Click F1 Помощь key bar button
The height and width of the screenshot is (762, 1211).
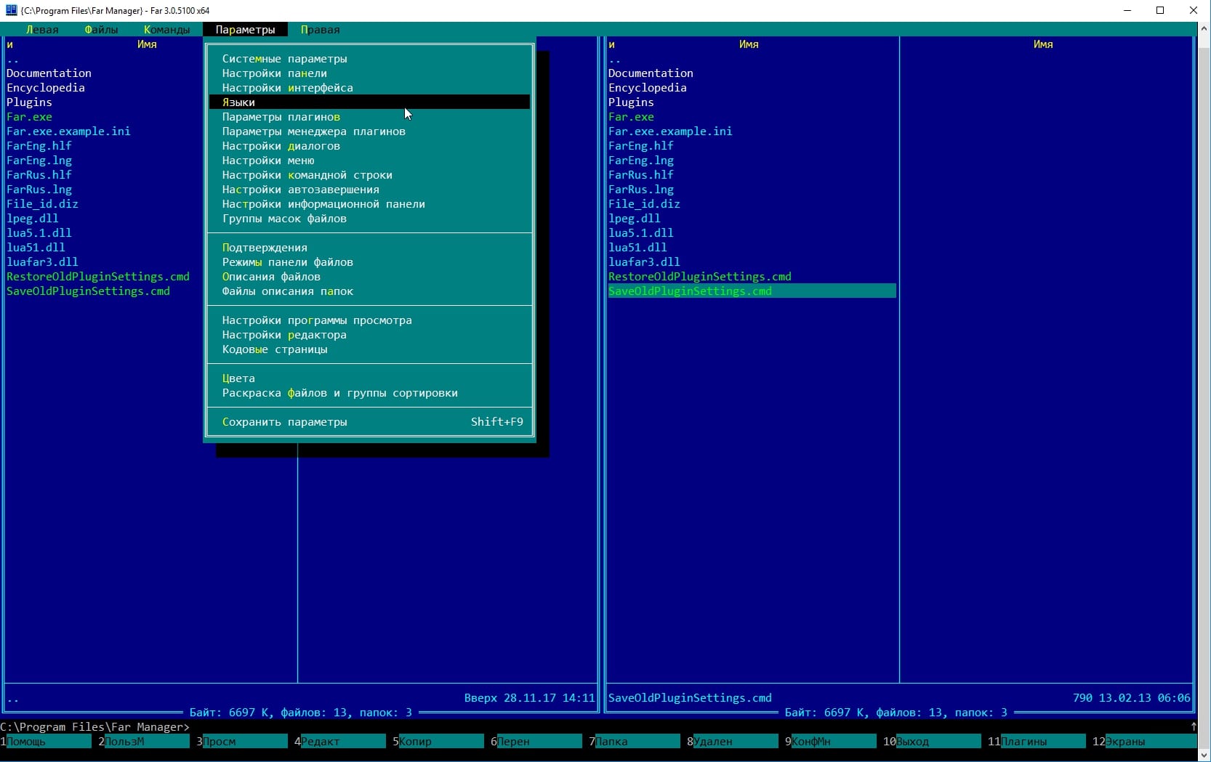point(46,742)
